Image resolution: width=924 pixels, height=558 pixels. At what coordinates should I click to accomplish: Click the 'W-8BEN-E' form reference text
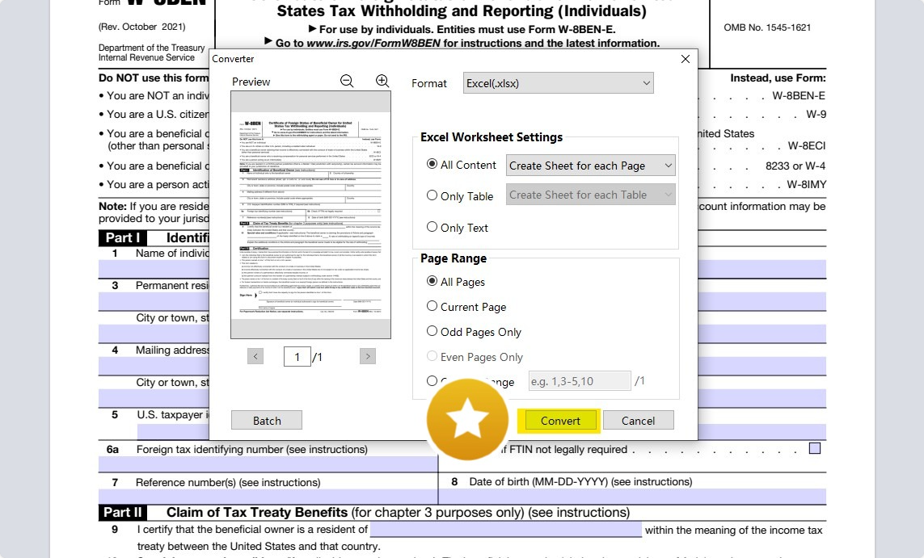[799, 95]
